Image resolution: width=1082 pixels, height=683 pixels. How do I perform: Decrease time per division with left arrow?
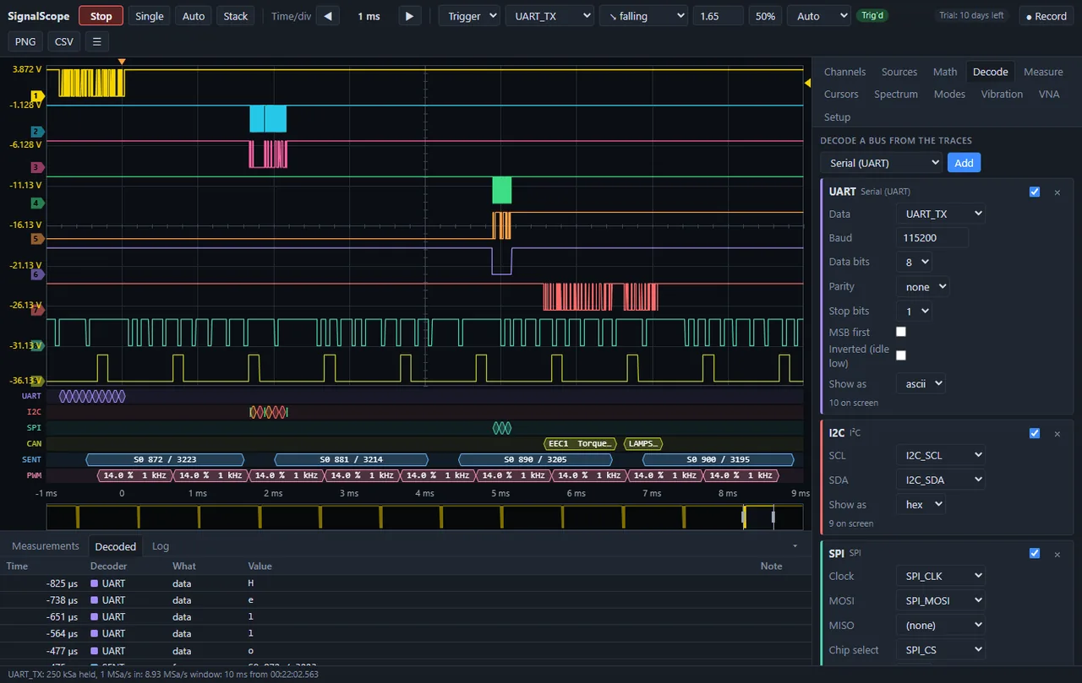(x=328, y=16)
